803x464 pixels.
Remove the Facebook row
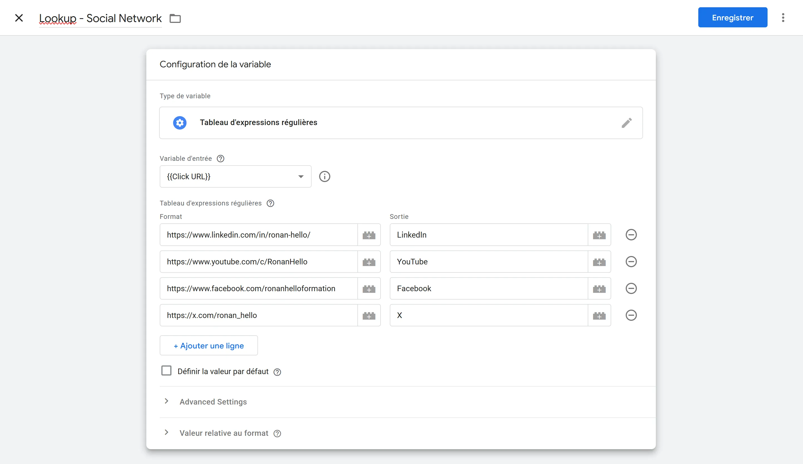pos(631,288)
